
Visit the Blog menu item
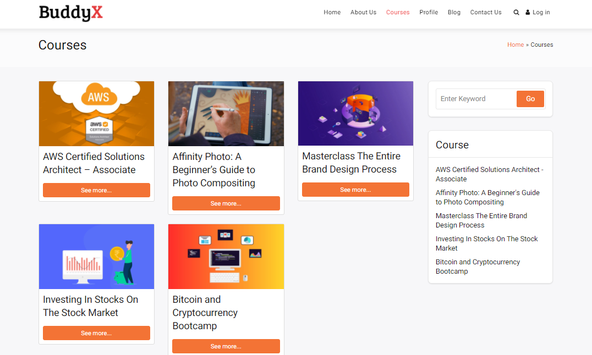tap(454, 12)
